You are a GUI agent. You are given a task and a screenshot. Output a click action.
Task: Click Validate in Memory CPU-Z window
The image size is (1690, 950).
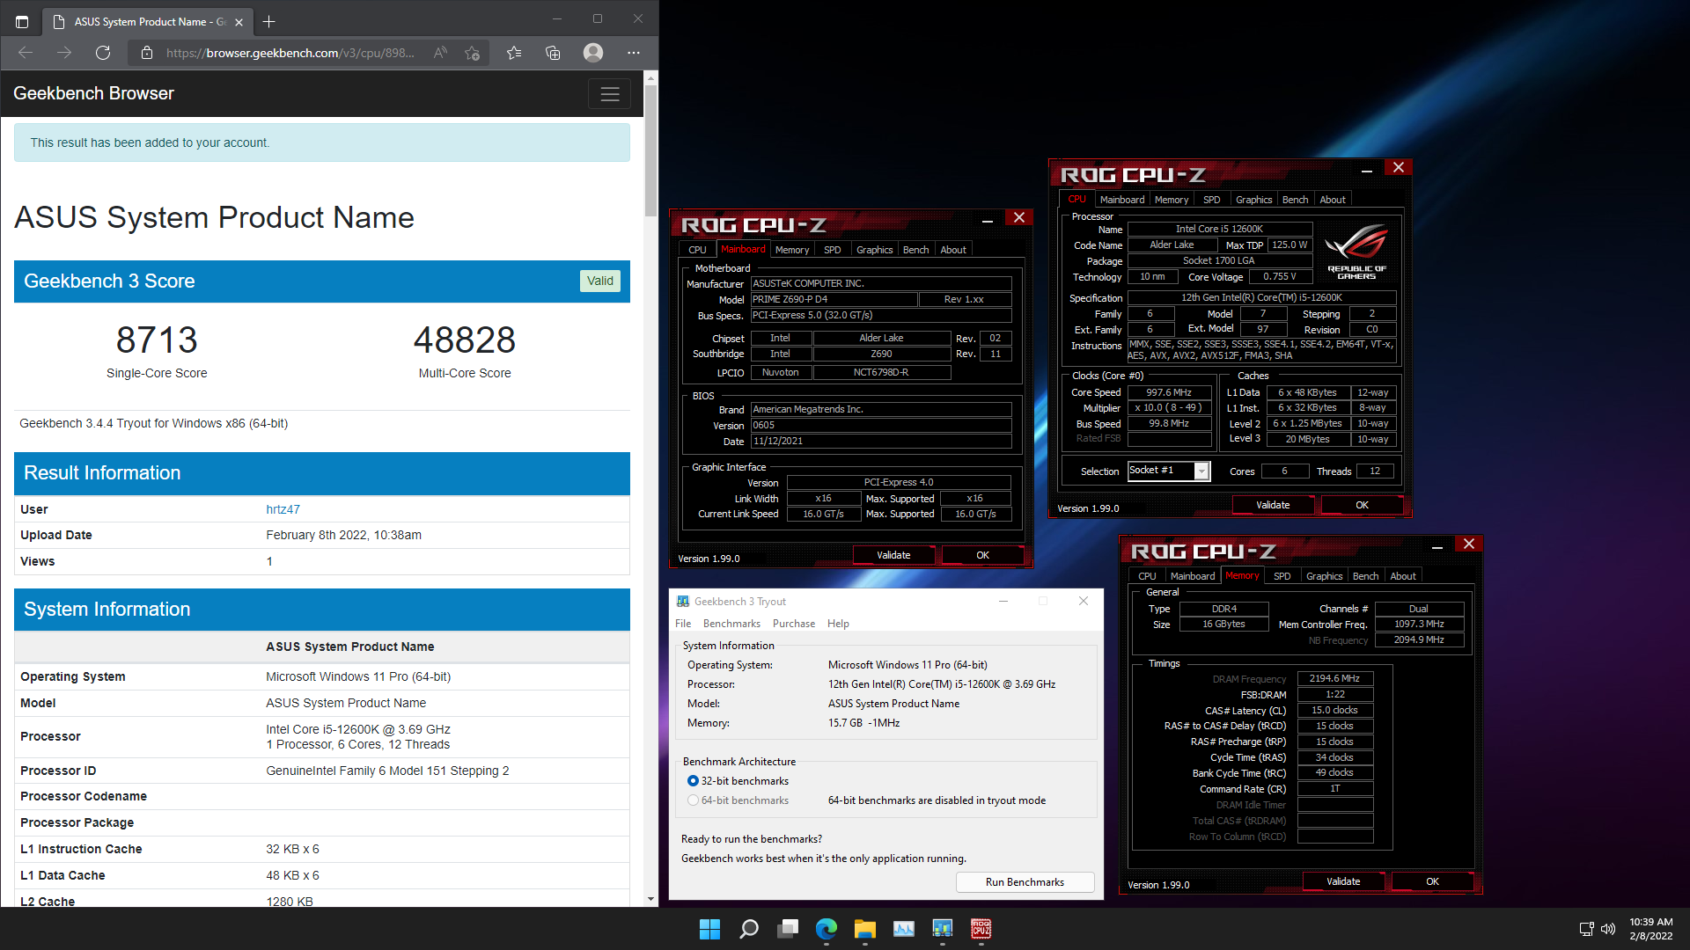1343,881
